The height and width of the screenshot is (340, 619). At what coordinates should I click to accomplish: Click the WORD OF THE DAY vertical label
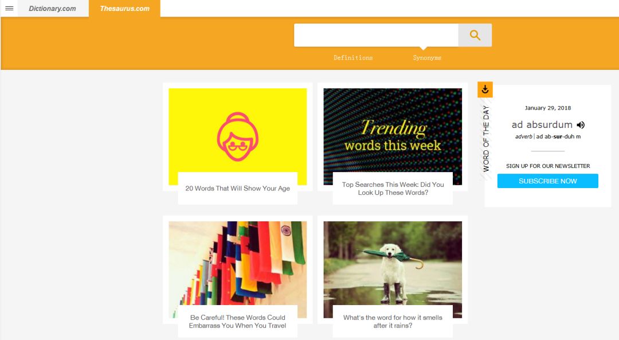[486, 139]
